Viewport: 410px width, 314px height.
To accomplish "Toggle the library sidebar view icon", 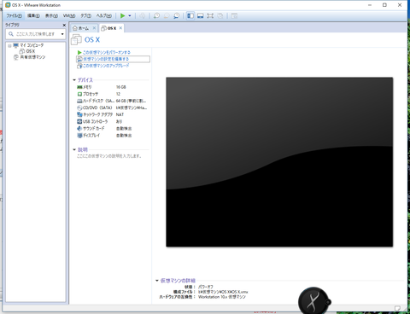I will (190, 15).
